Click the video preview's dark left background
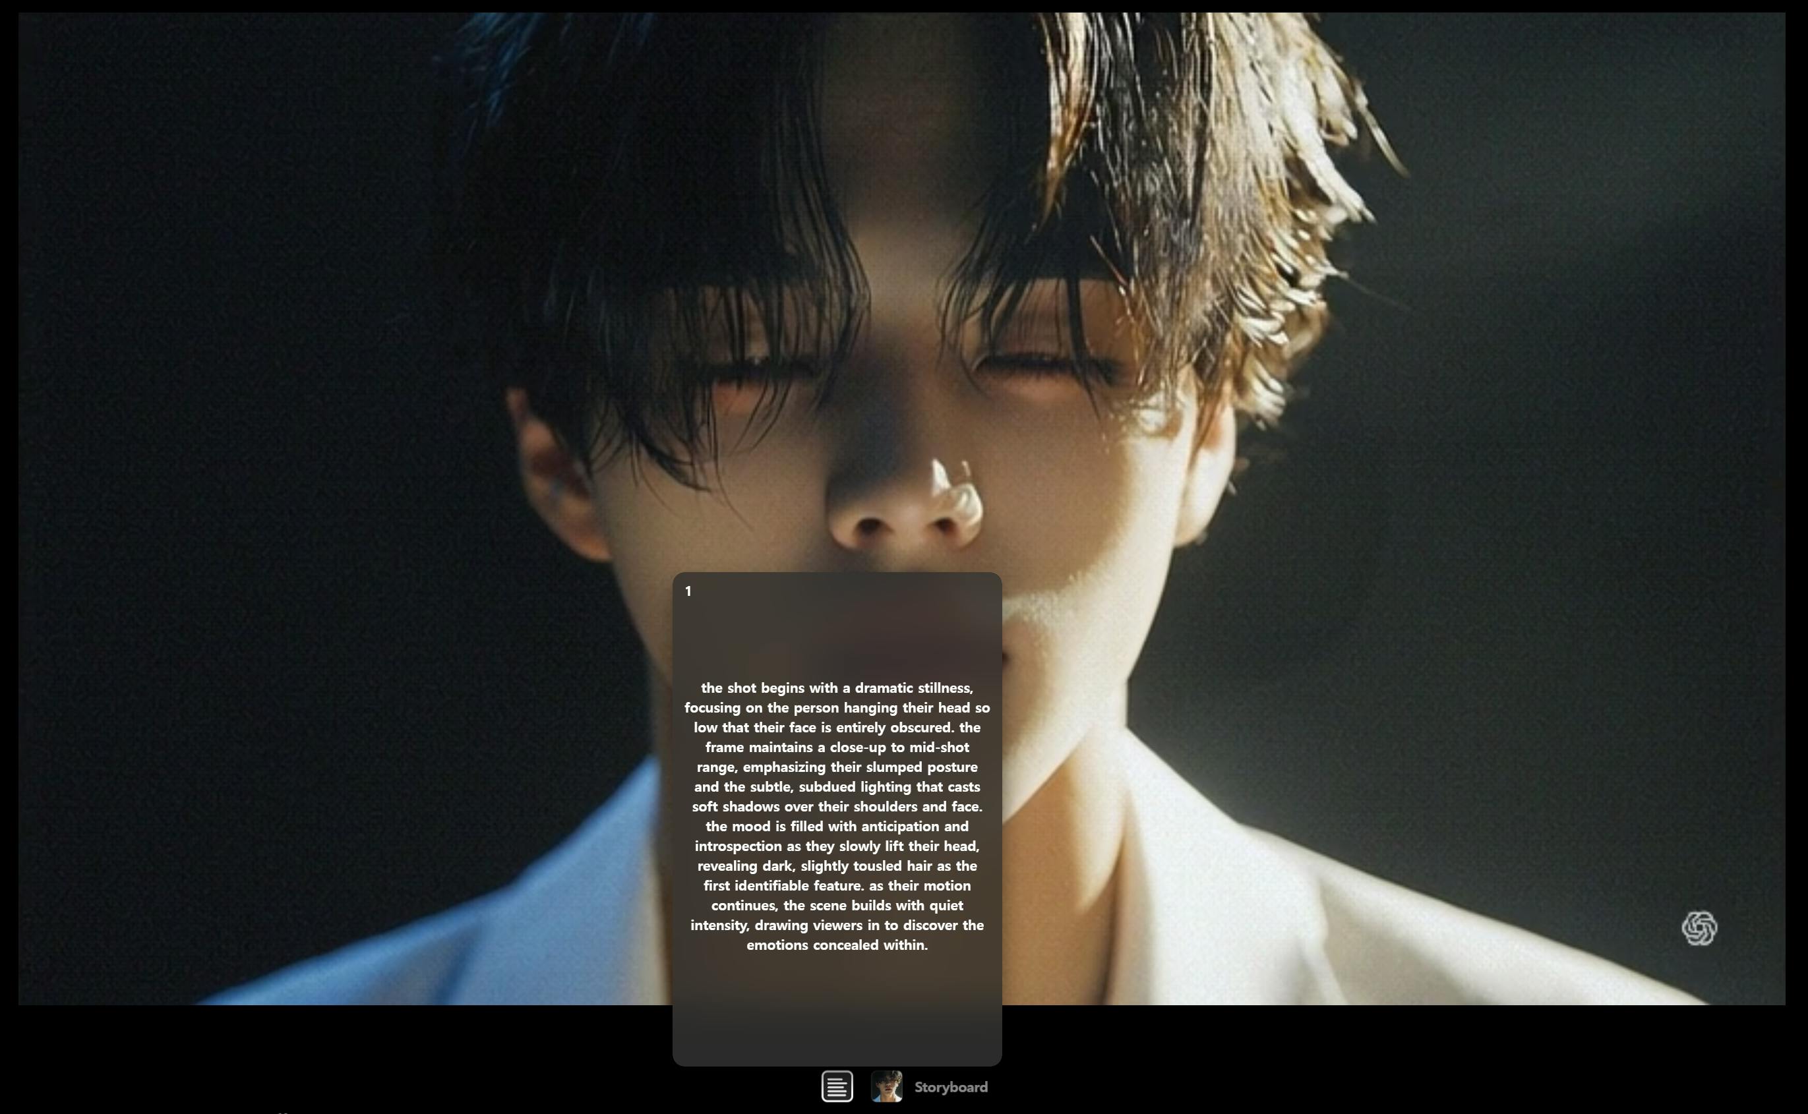This screenshot has width=1808, height=1114. (221, 442)
